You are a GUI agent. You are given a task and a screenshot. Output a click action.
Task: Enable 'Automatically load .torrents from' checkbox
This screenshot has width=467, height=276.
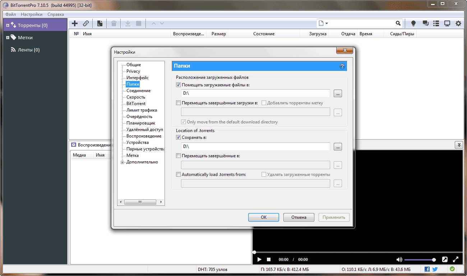(x=179, y=175)
